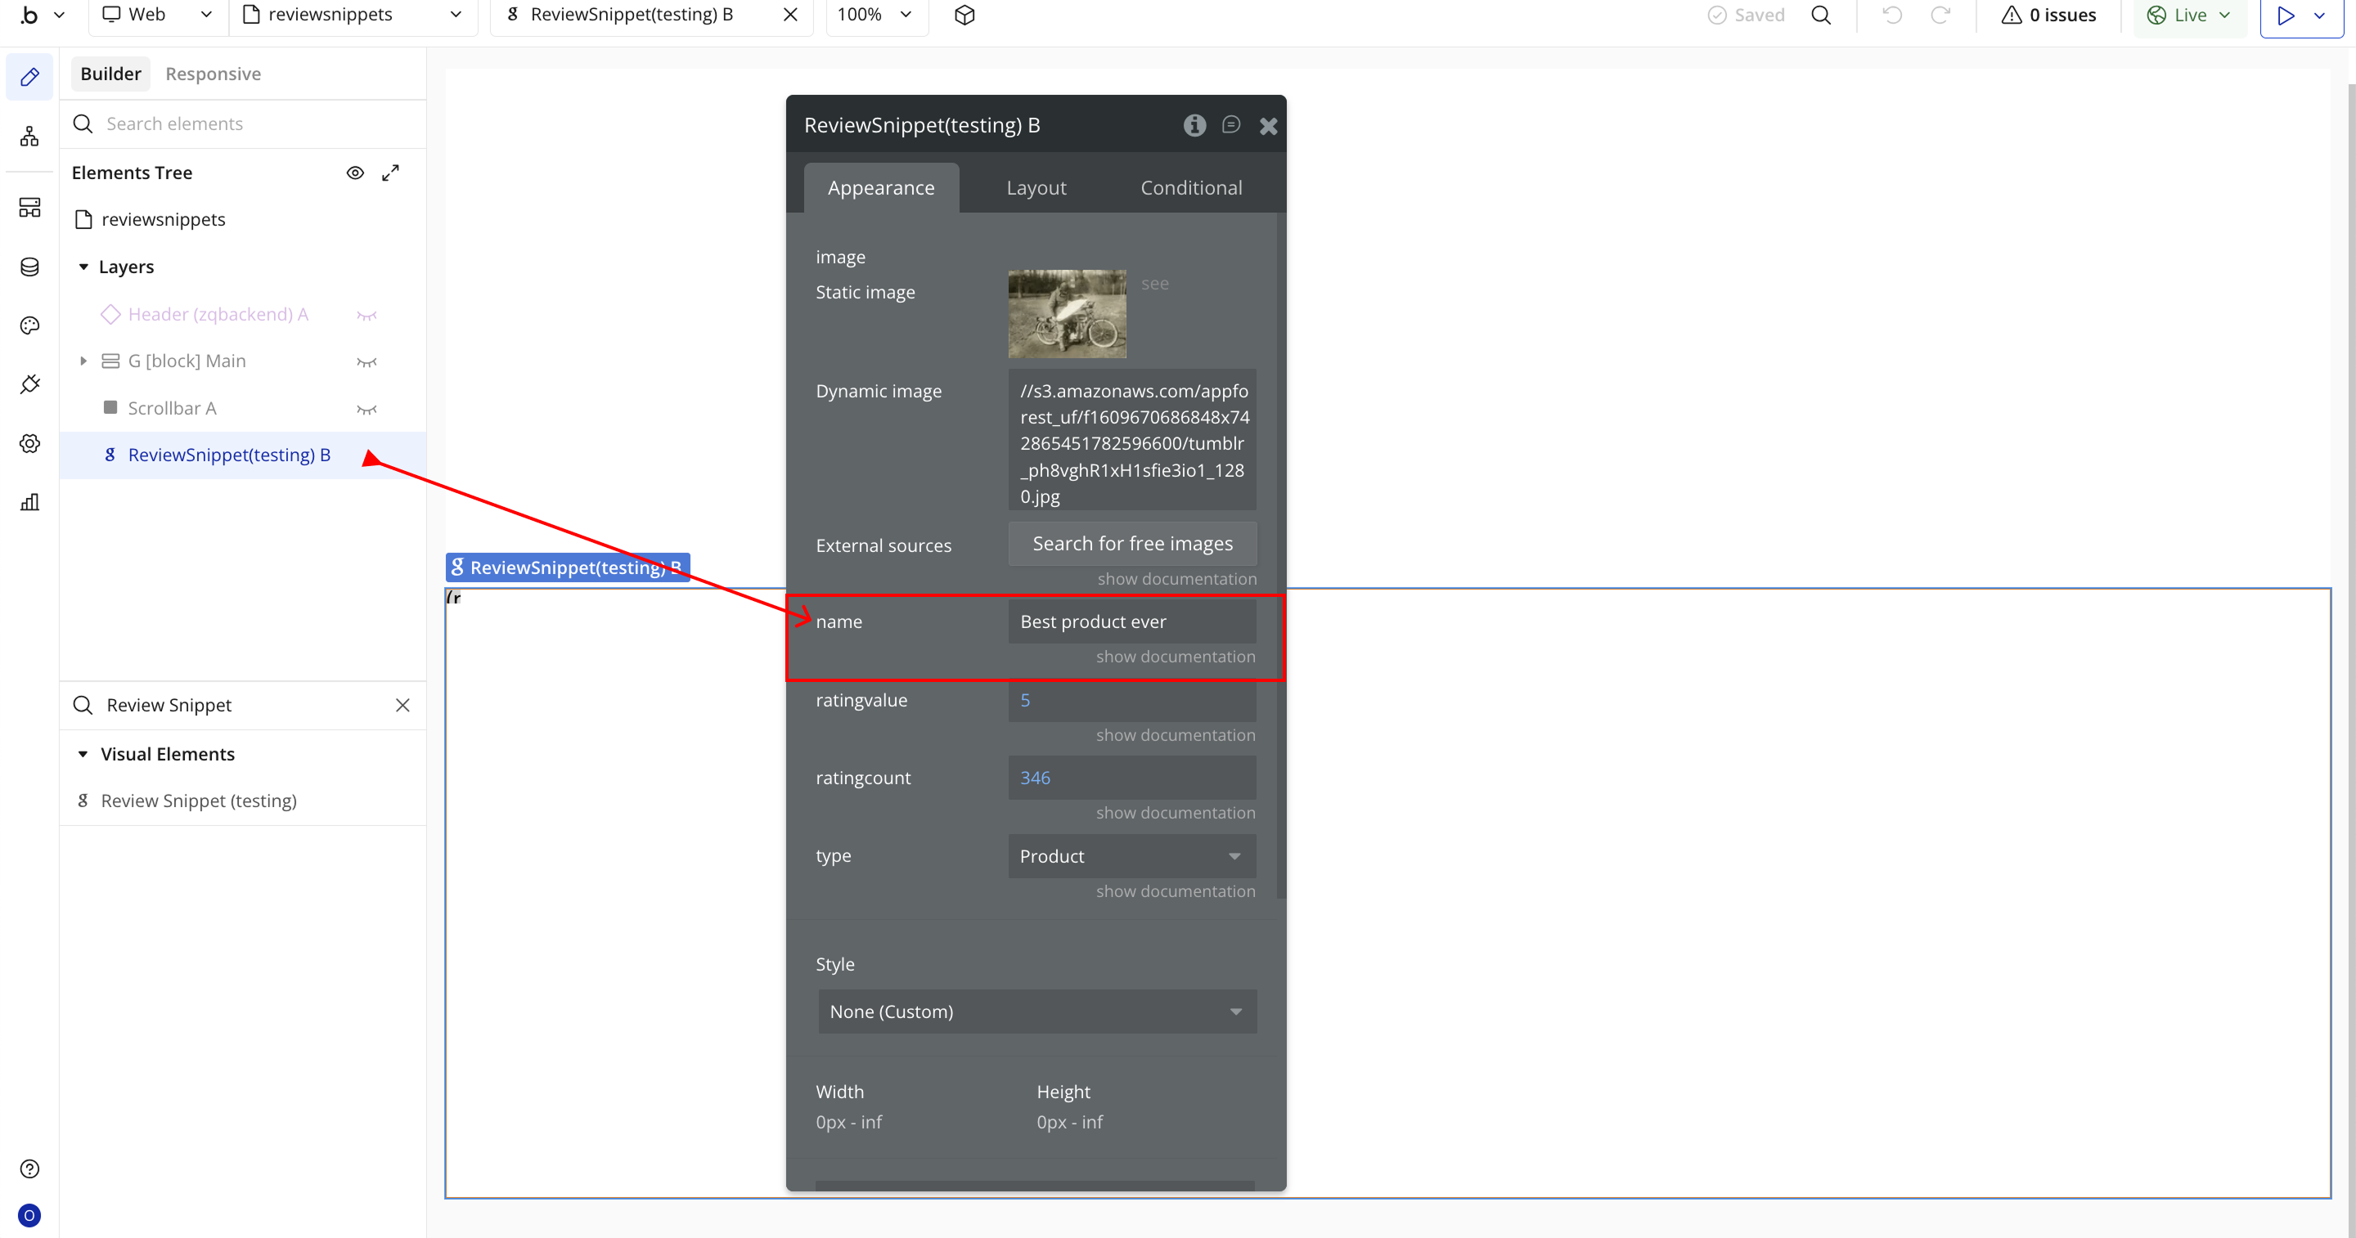Click show documentation under name field

[x=1176, y=657]
